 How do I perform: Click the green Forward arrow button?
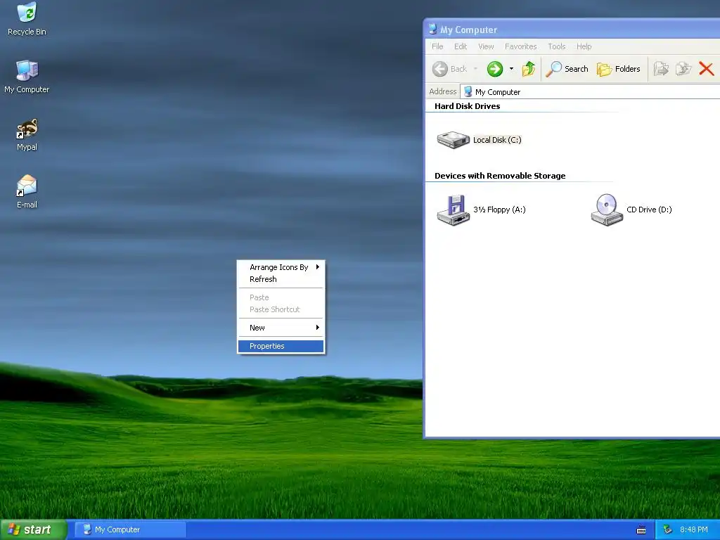[x=495, y=69]
